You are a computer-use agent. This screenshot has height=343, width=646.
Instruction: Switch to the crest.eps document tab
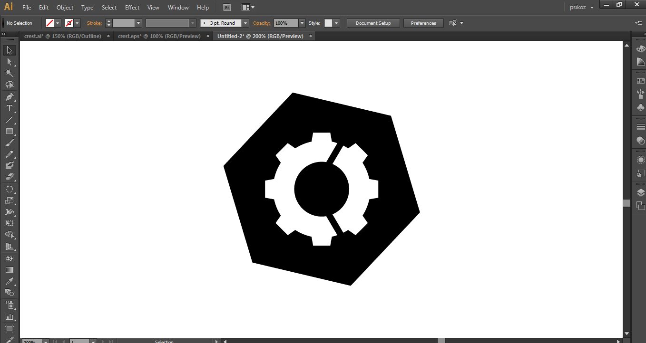coord(159,36)
